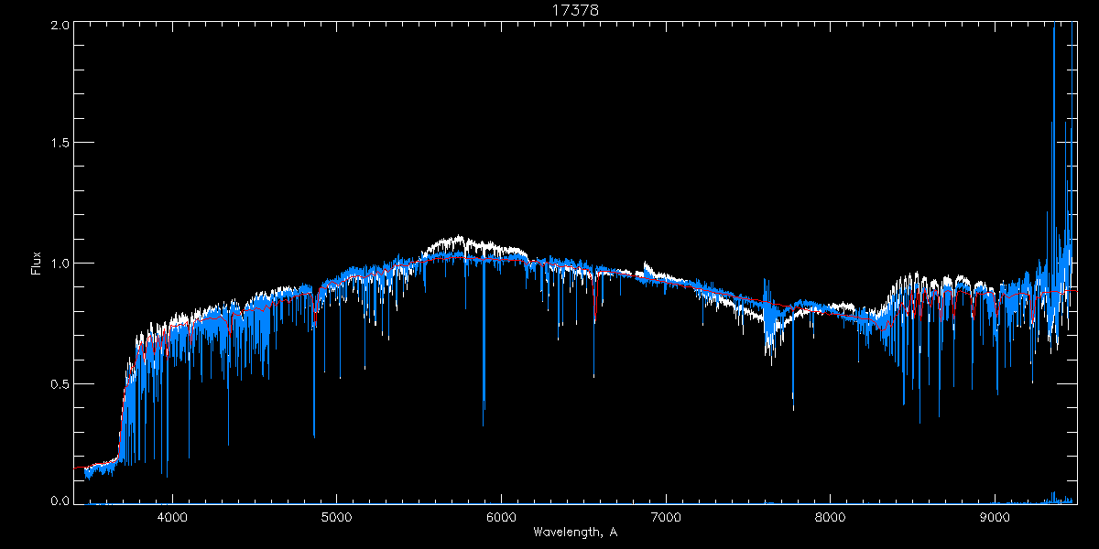Viewport: 1099px width, 549px height.
Task: Click the 9000 x-axis tick label
Action: (995, 517)
